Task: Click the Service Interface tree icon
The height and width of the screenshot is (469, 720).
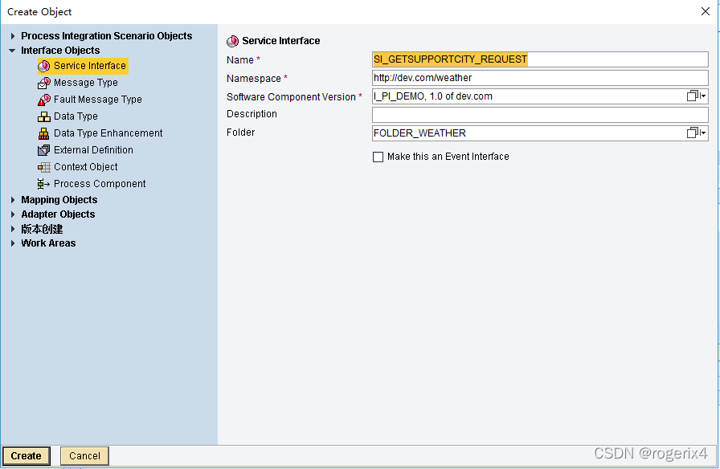Action: click(x=44, y=66)
